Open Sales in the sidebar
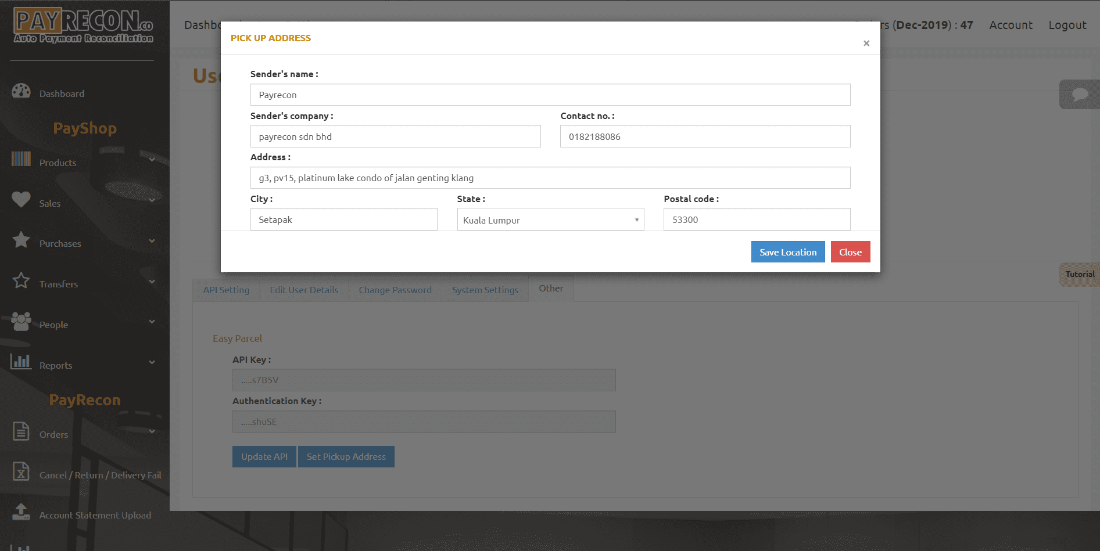Viewport: 1100px width, 551px height. (x=49, y=203)
